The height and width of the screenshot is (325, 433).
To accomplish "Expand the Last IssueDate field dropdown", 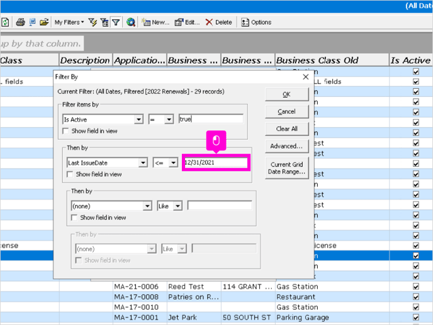I will 143,162.
